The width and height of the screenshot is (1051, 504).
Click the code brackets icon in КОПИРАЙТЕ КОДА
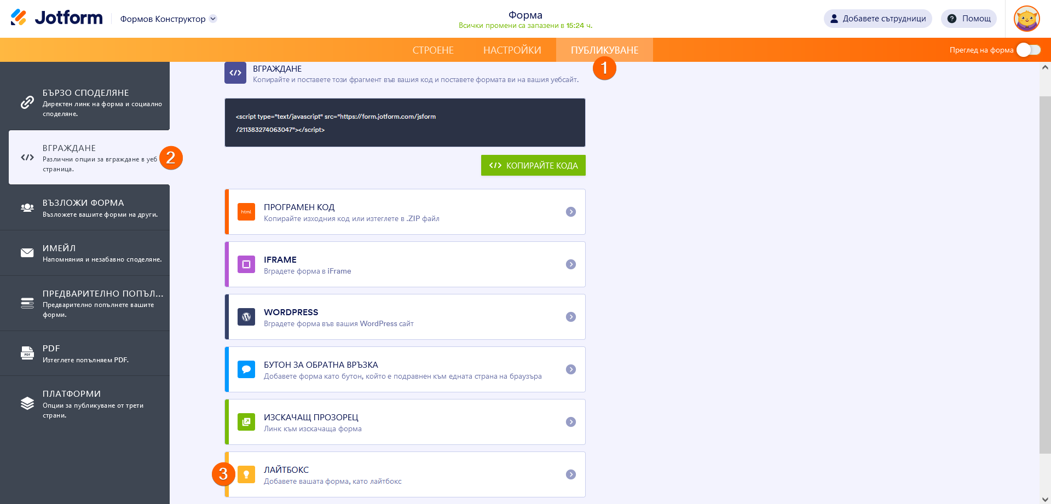495,165
